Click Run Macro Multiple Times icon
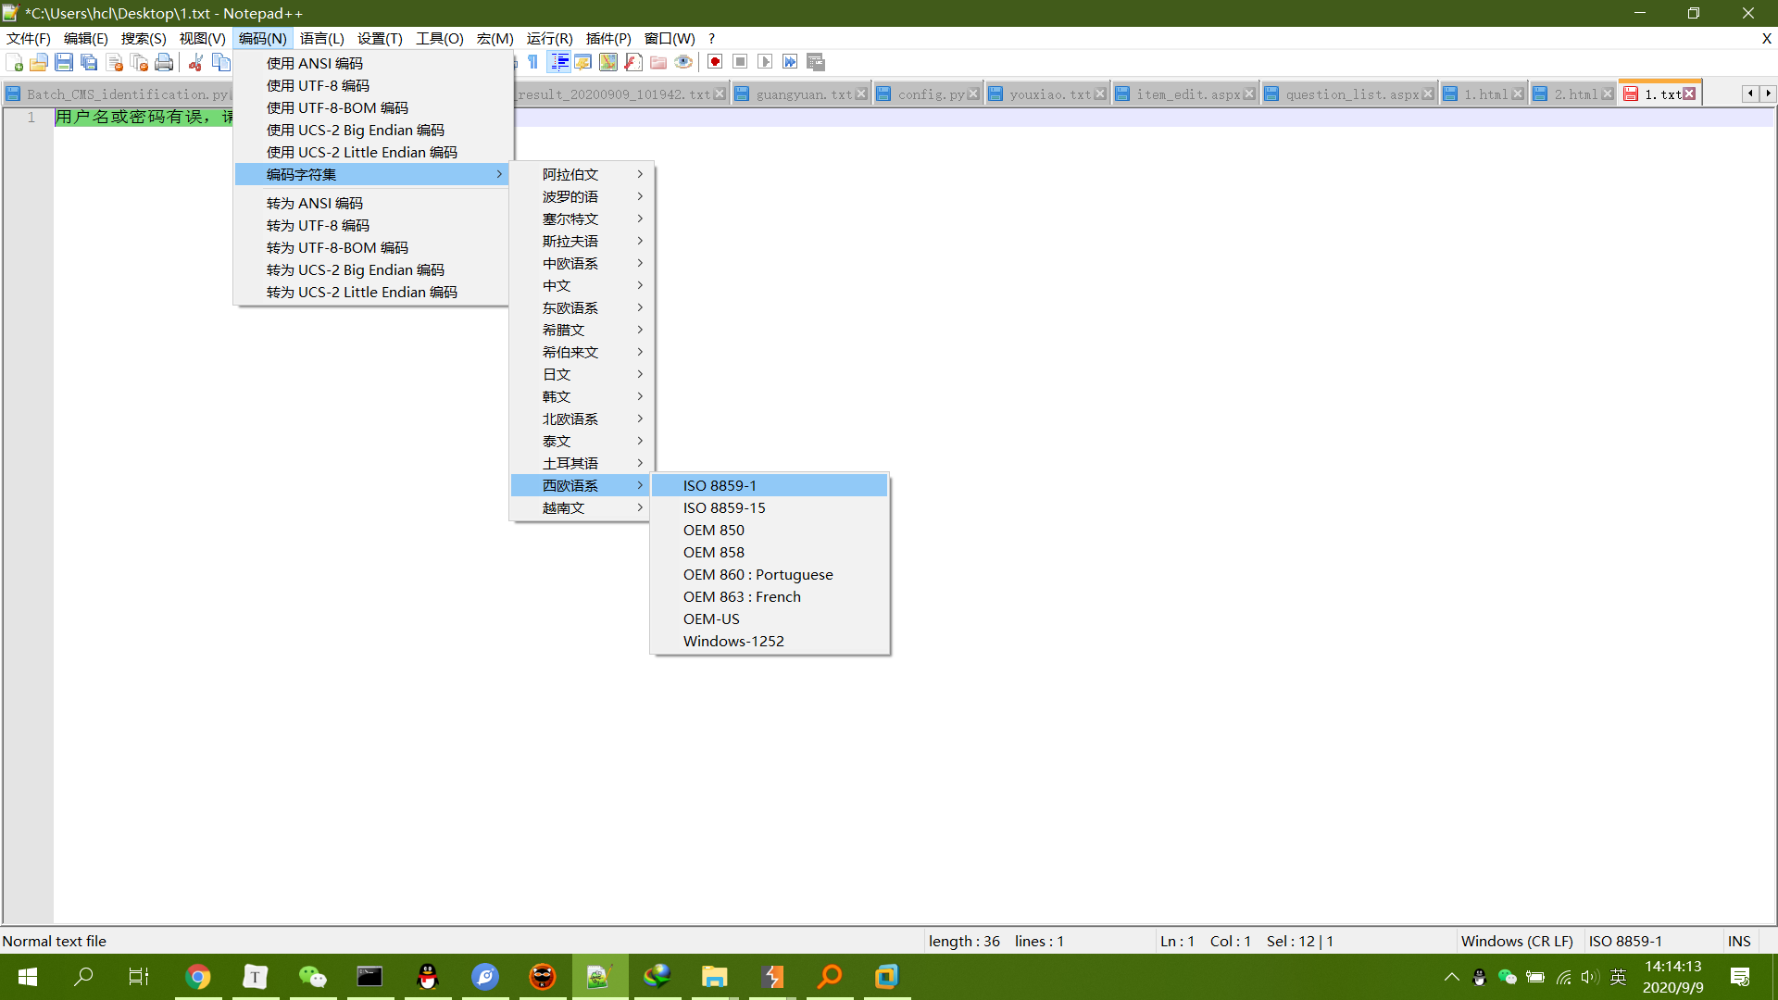 (790, 62)
